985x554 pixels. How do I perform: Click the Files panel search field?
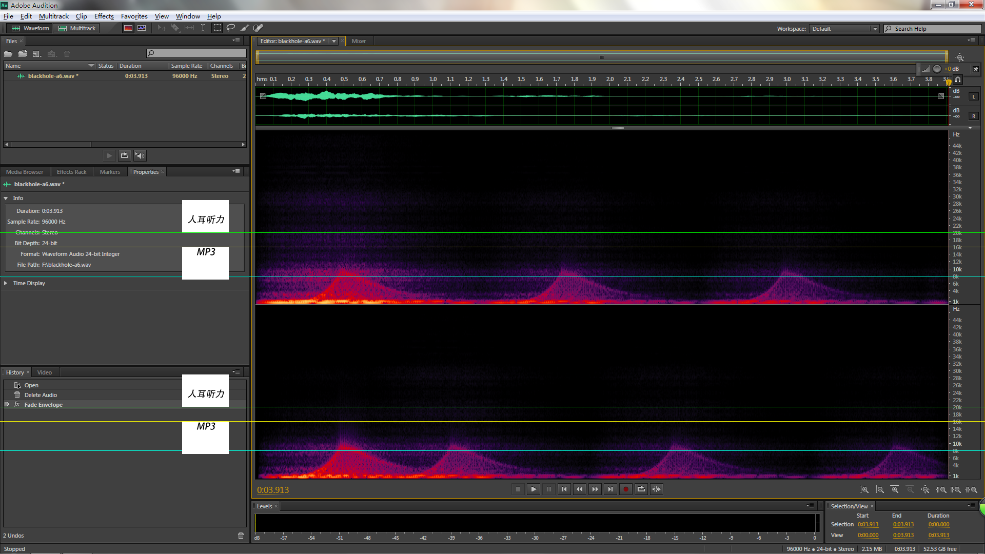coord(196,53)
